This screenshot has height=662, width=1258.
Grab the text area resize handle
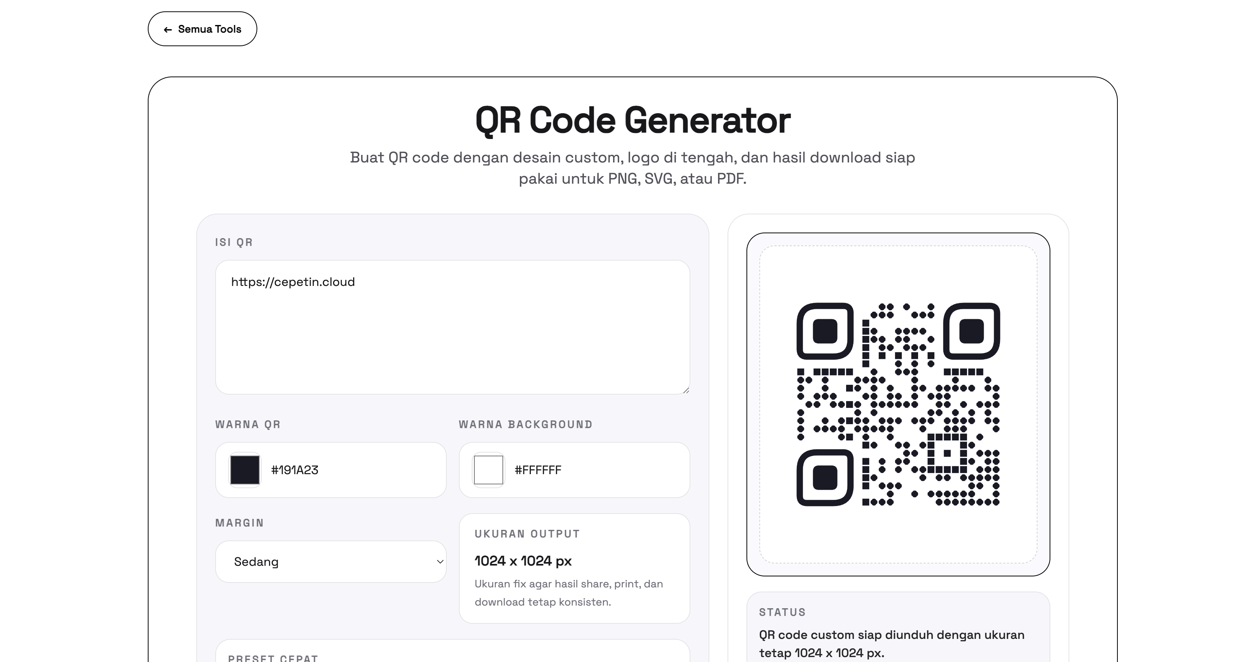686,390
